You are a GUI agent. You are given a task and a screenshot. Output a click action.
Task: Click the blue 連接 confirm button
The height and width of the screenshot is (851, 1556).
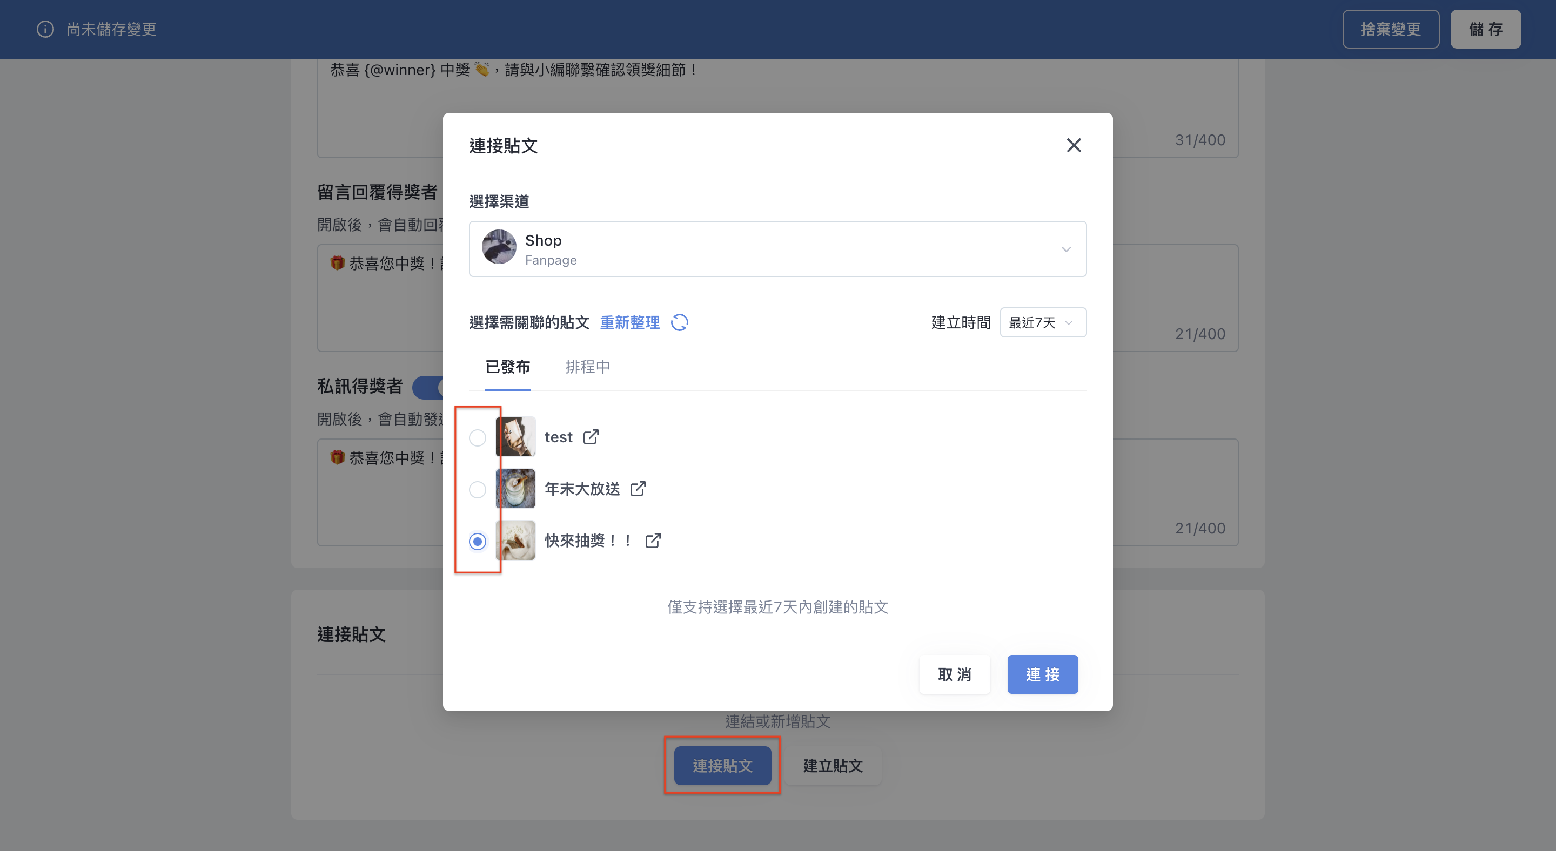point(1043,674)
